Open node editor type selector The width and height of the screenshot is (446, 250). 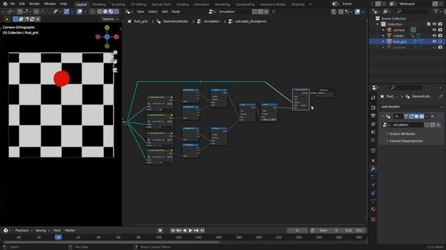pos(128,12)
